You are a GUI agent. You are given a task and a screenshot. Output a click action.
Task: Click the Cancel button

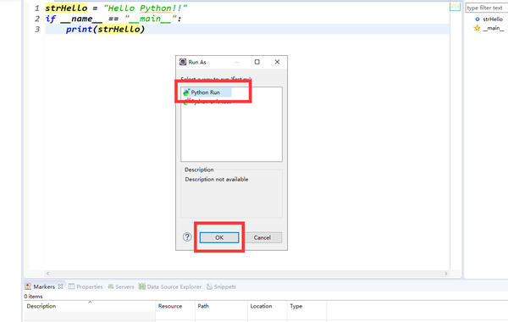262,238
